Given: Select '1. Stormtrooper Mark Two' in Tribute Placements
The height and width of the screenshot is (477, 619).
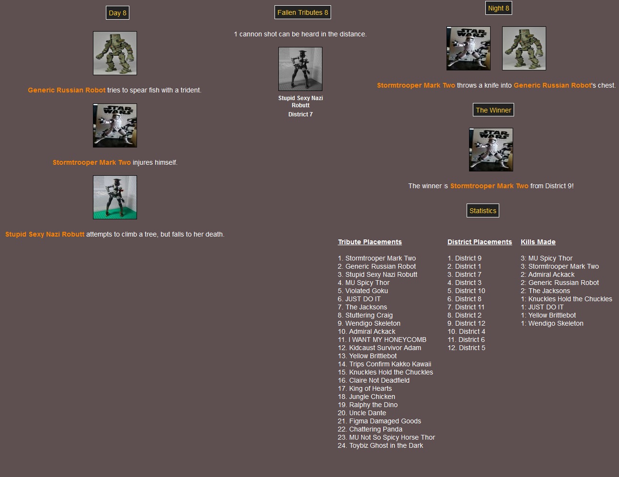Looking at the screenshot, I should [377, 258].
